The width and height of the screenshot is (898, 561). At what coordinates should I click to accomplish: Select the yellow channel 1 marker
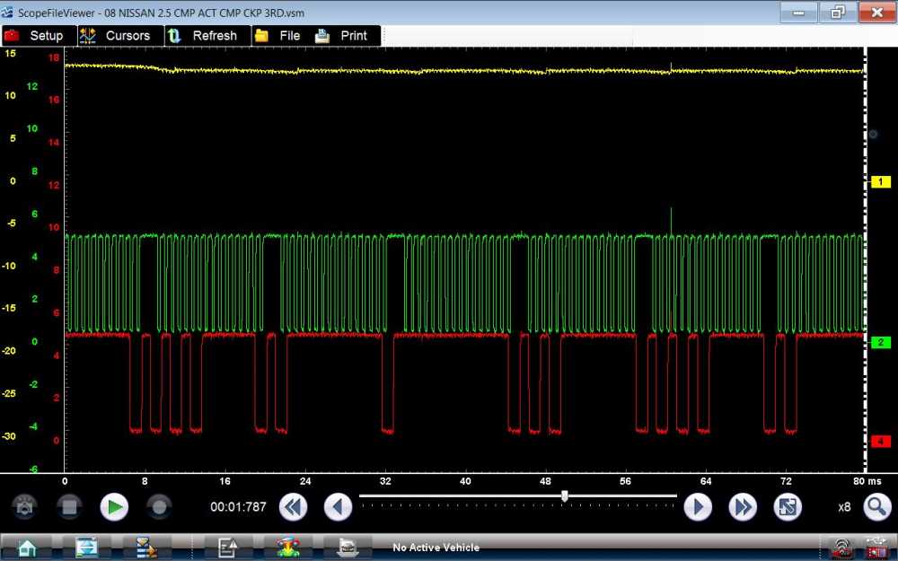point(881,182)
